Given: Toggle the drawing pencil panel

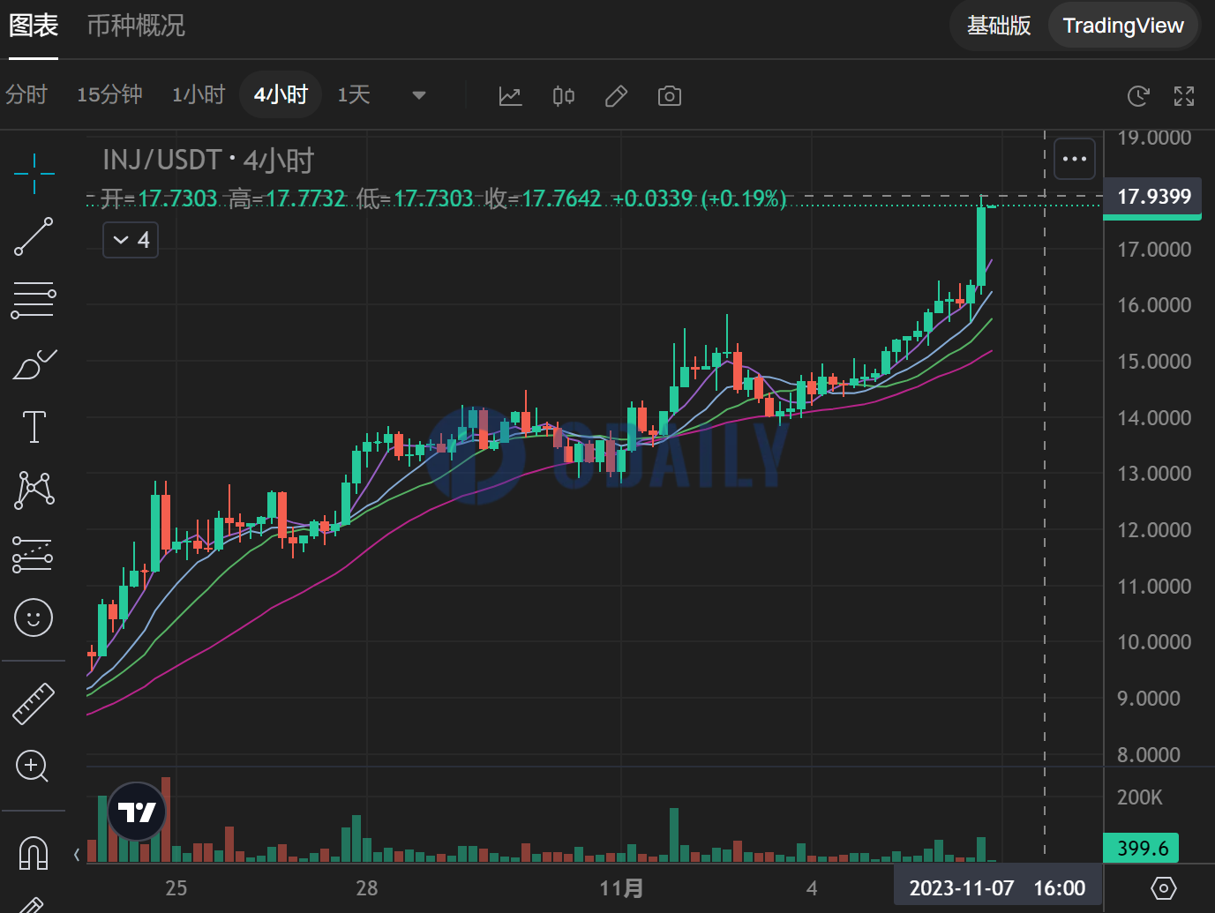Looking at the screenshot, I should pos(616,95).
